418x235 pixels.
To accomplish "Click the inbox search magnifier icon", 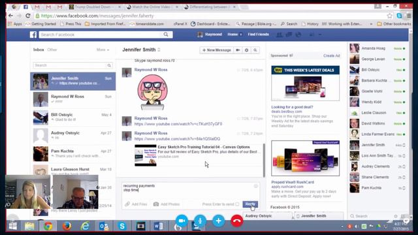I will point(109,65).
